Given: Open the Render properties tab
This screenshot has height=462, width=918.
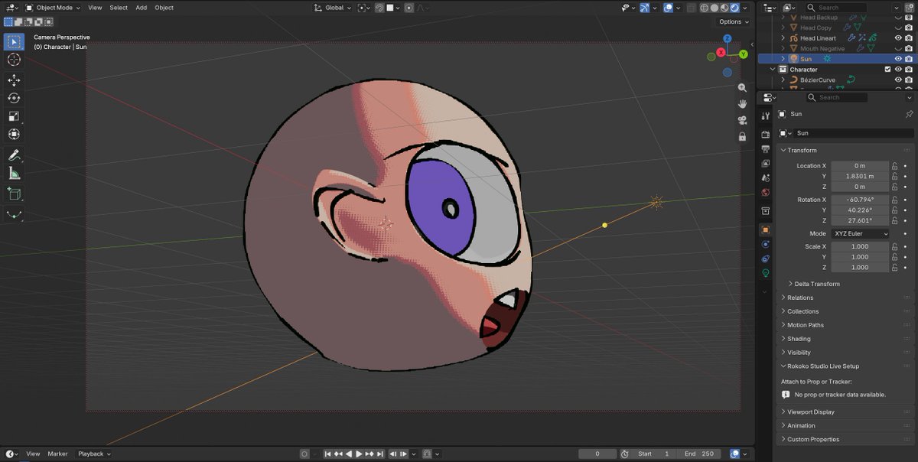Looking at the screenshot, I should click(766, 135).
